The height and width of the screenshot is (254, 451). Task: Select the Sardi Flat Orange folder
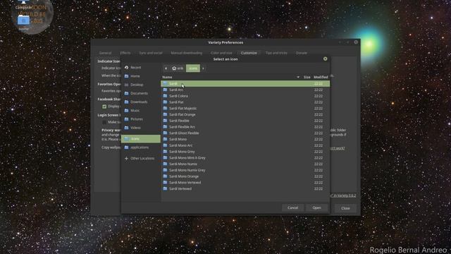[x=245, y=114]
